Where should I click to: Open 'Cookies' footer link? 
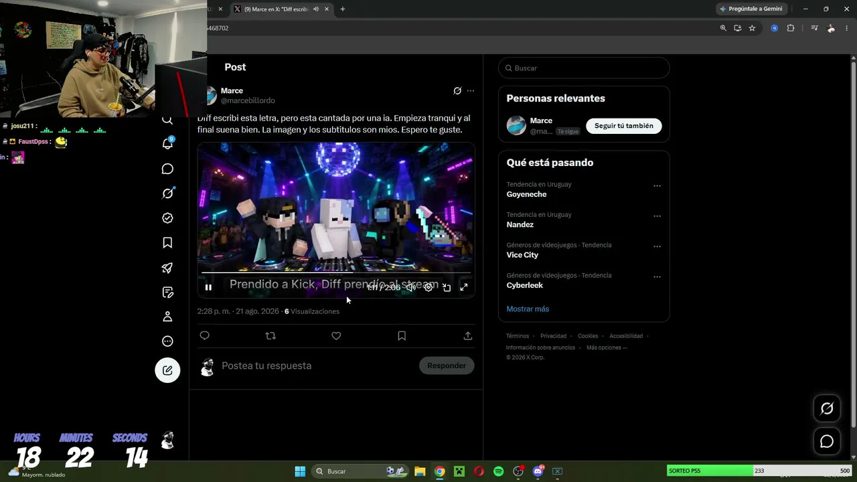coord(588,336)
